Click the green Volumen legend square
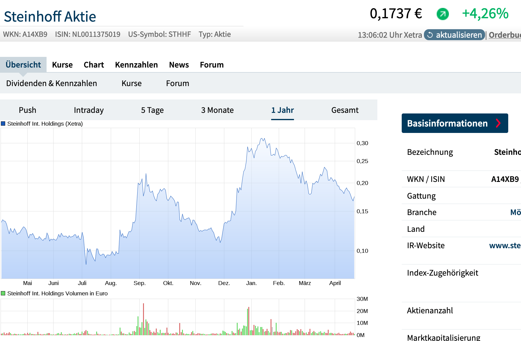The width and height of the screenshot is (521, 341). (3, 293)
